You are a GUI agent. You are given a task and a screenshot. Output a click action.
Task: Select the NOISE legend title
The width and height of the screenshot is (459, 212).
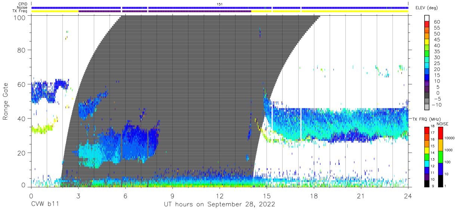[443, 124]
